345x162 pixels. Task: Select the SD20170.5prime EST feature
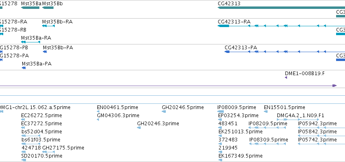click(x=24, y=160)
